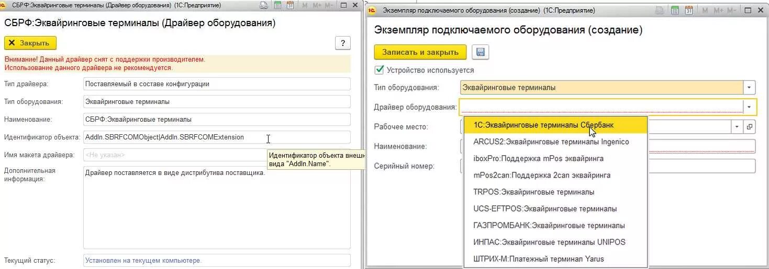Screen dimensions: 769x269
Task: Click Текущий статус field
Action: [x=217, y=260]
